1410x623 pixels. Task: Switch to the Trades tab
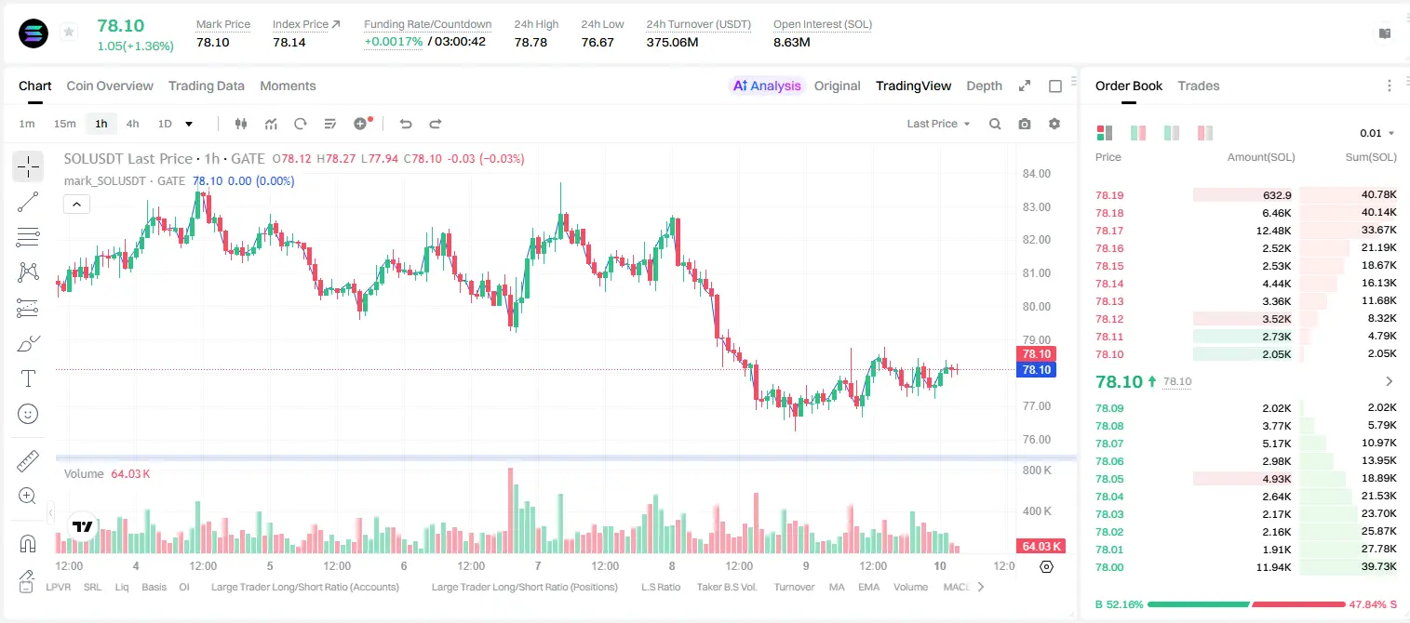click(1199, 86)
